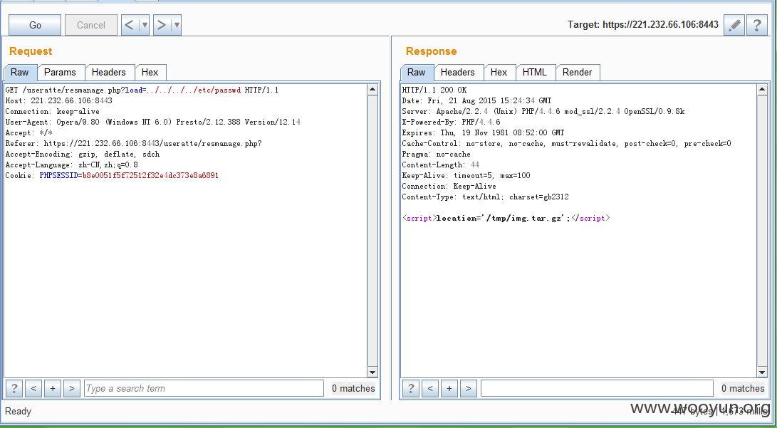The width and height of the screenshot is (777, 428).
Task: Focus the request 'Type a search term' field
Action: pos(204,388)
